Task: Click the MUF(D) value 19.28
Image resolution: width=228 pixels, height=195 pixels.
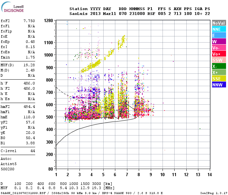Action: (29, 65)
